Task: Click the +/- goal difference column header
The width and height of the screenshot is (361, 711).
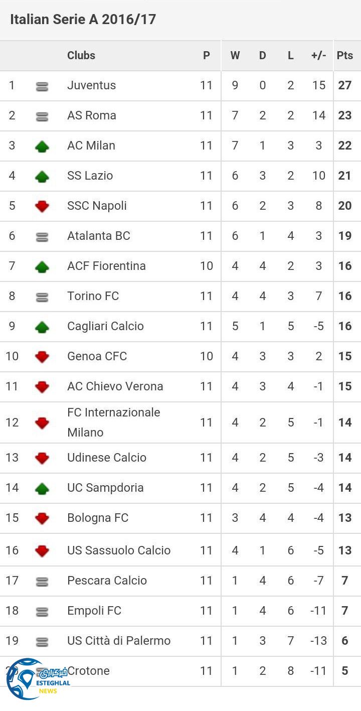Action: tap(318, 55)
